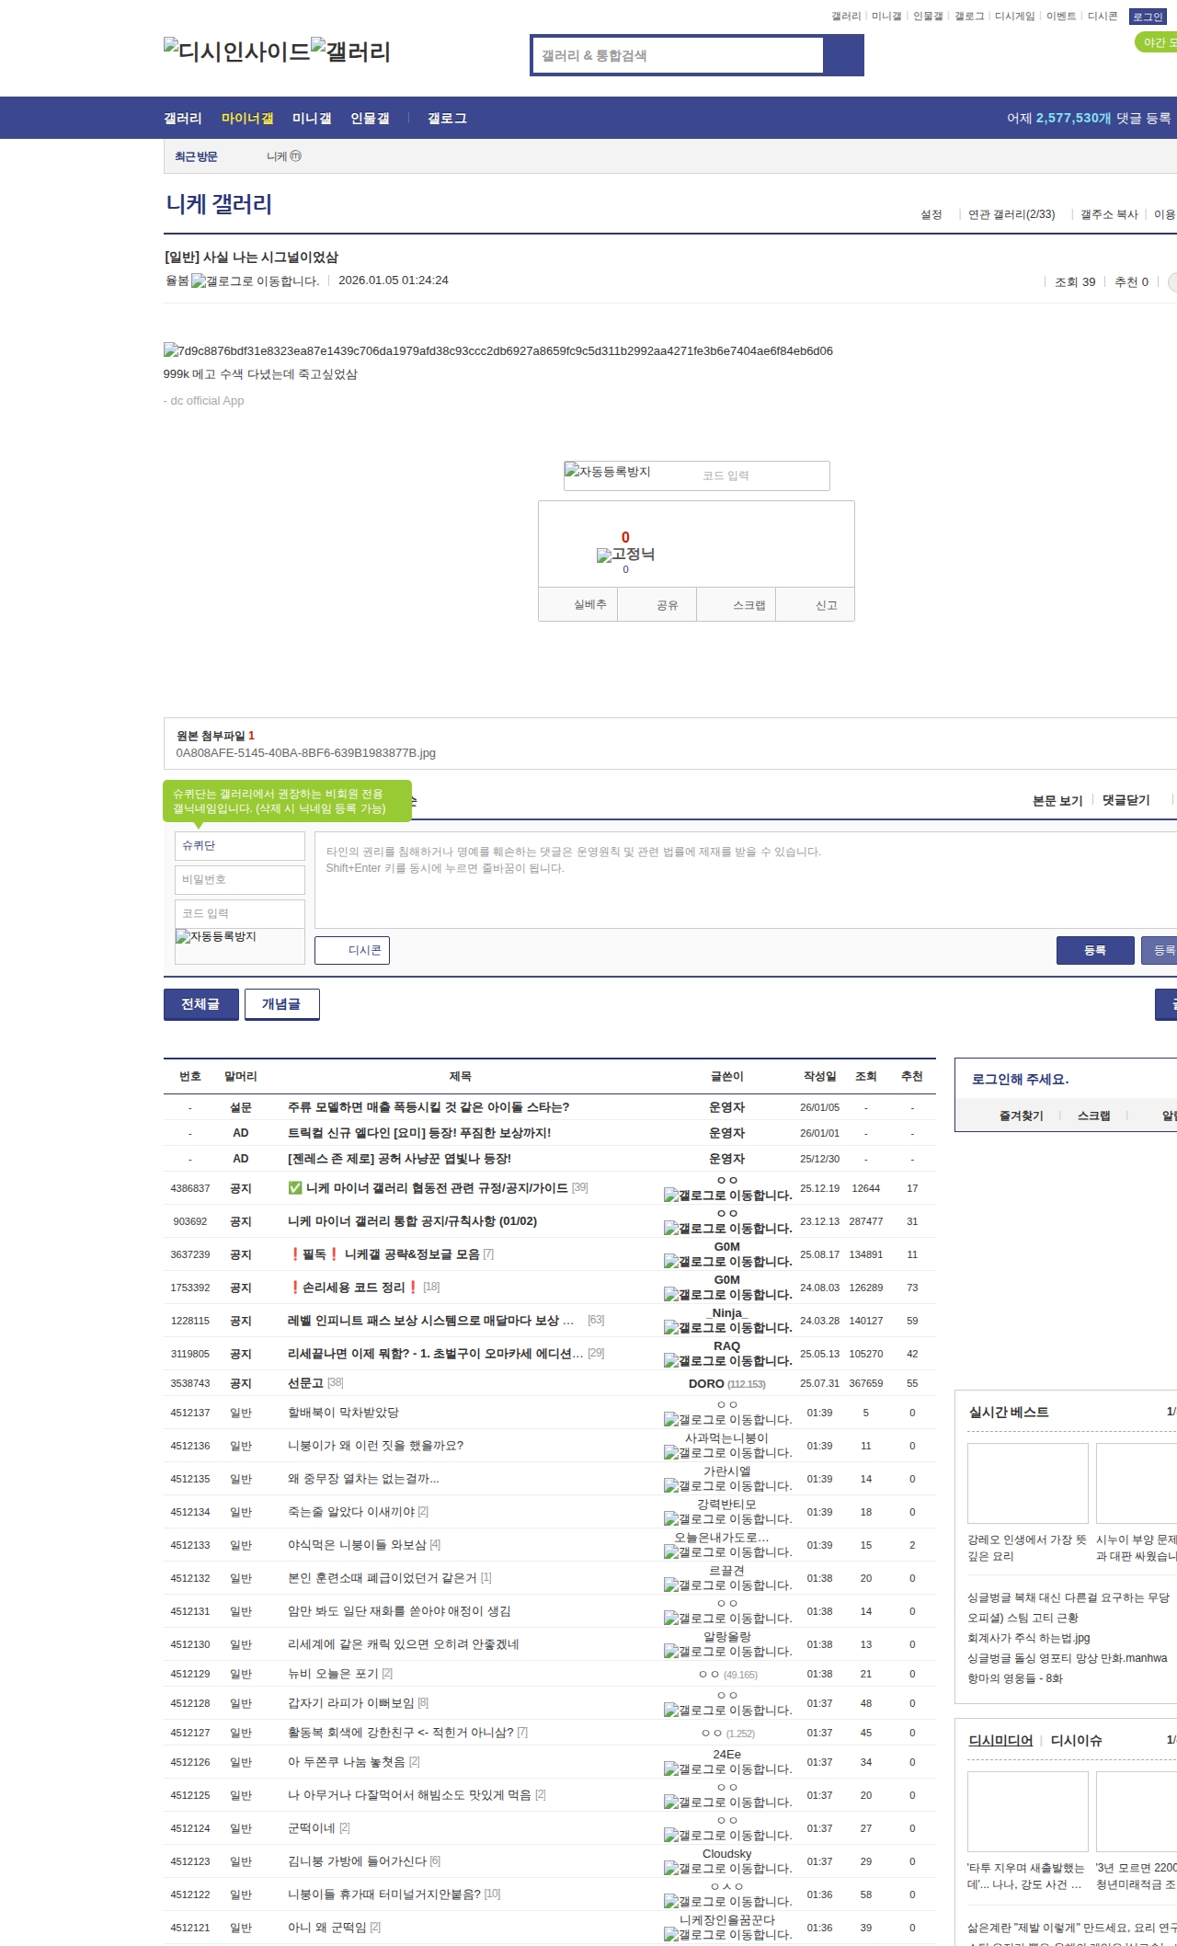
Task: Click the blue search button beside search box
Action: (843, 55)
